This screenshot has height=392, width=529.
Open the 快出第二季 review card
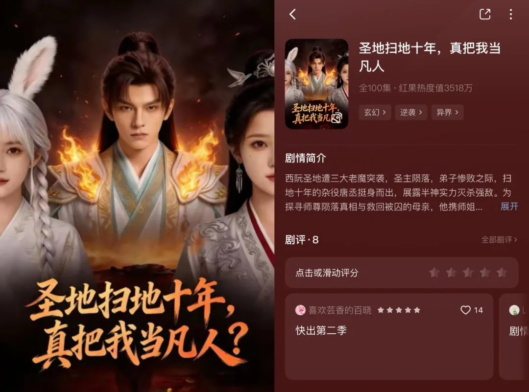click(x=389, y=337)
